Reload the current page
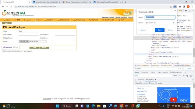 pos(11,7)
